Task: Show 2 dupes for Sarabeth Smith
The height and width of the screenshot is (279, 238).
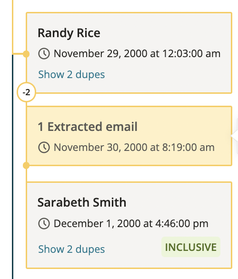Action: (71, 249)
